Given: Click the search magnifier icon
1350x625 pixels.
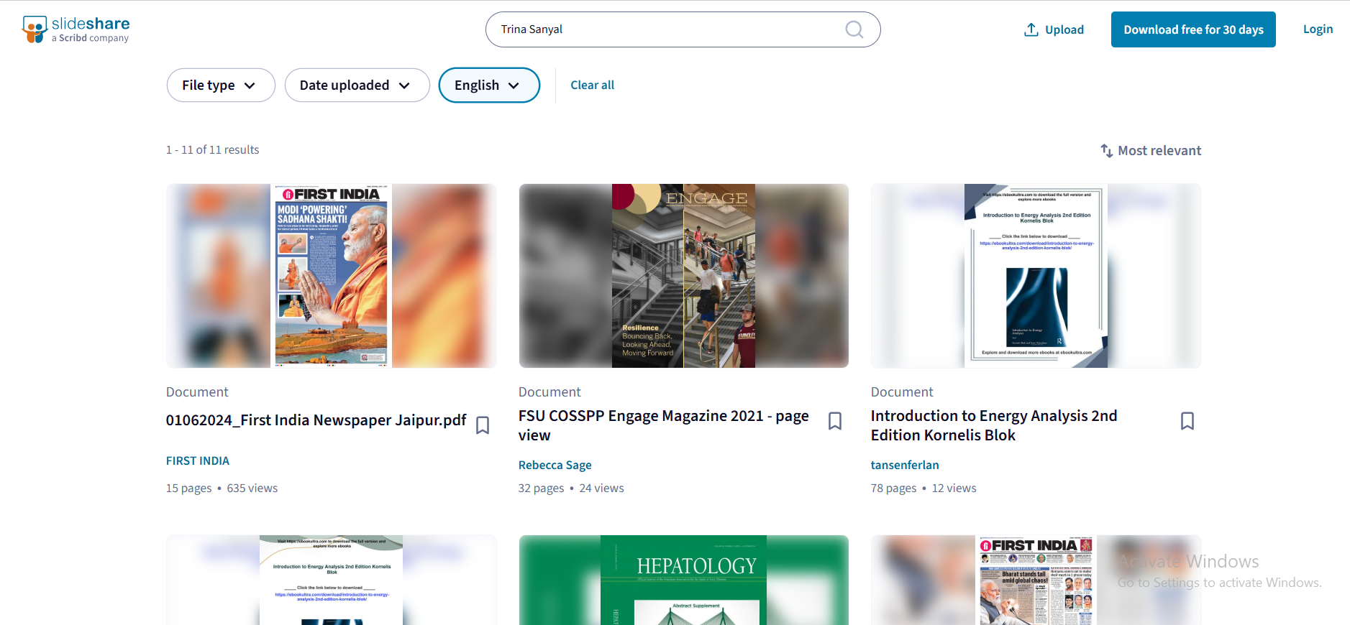Looking at the screenshot, I should point(854,29).
